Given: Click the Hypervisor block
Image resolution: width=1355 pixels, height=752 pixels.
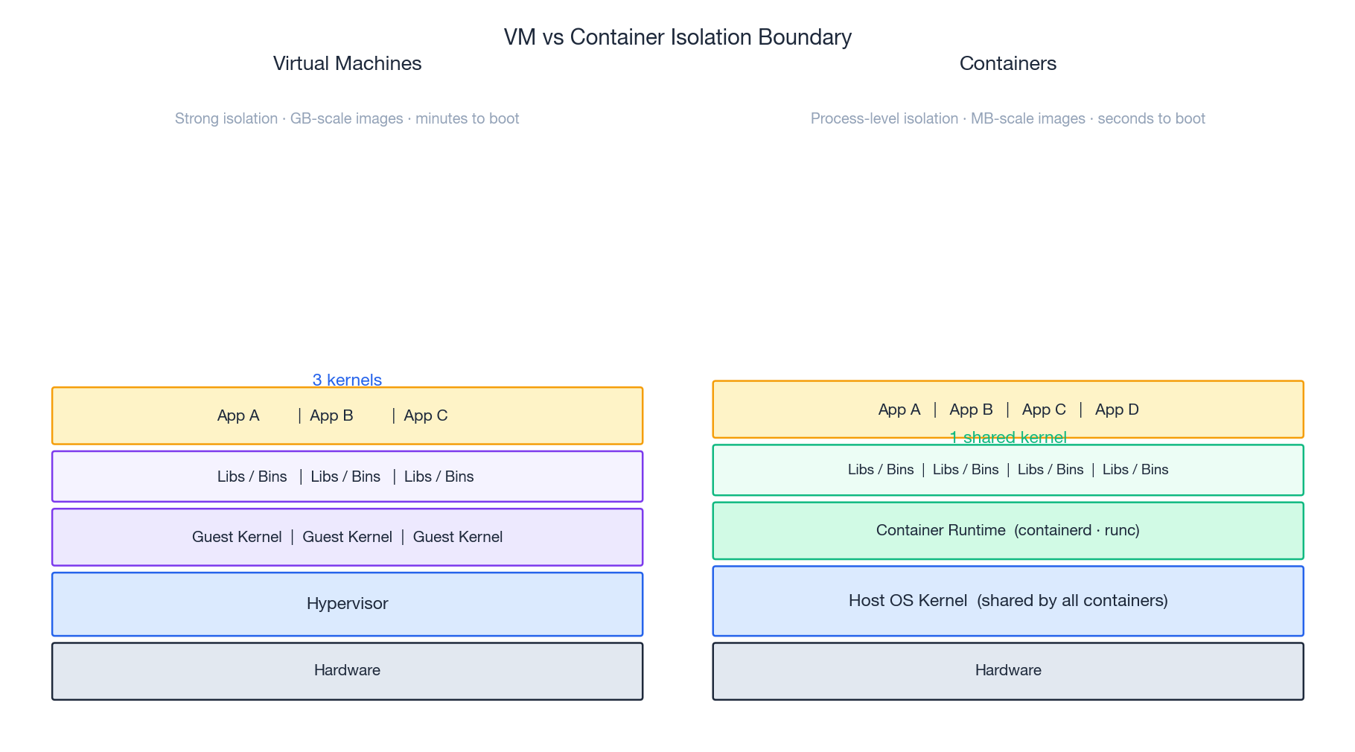Looking at the screenshot, I should pyautogui.click(x=347, y=603).
